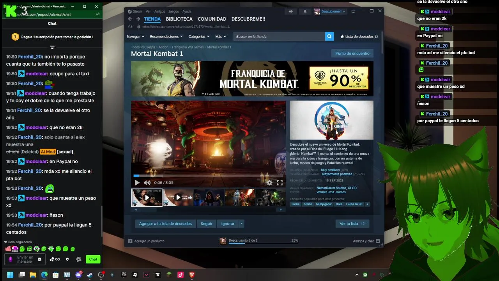499x281 pixels.
Task: Open Amigos y chat panel
Action: (x=366, y=241)
